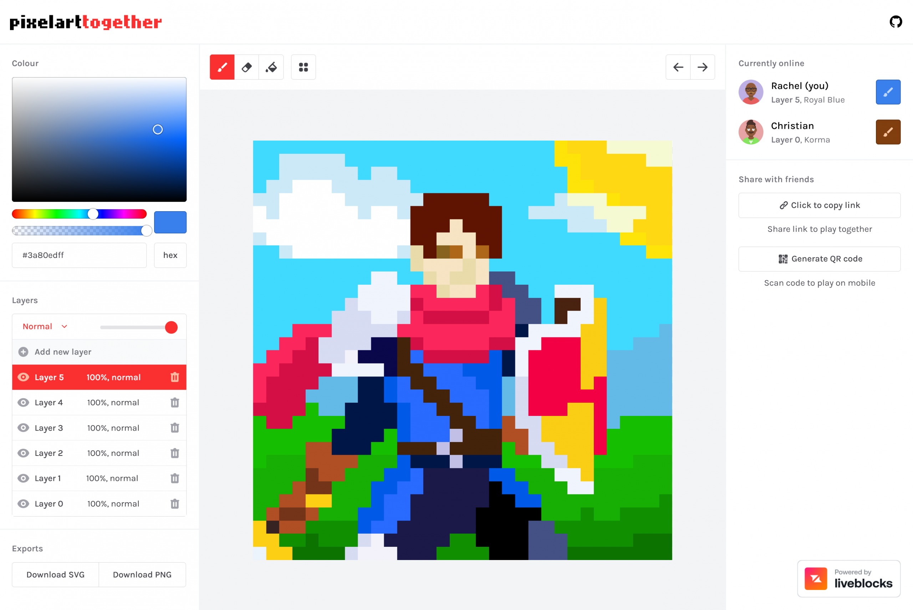Click Add new layer
Viewport: 913px width, 610px height.
pyautogui.click(x=99, y=352)
